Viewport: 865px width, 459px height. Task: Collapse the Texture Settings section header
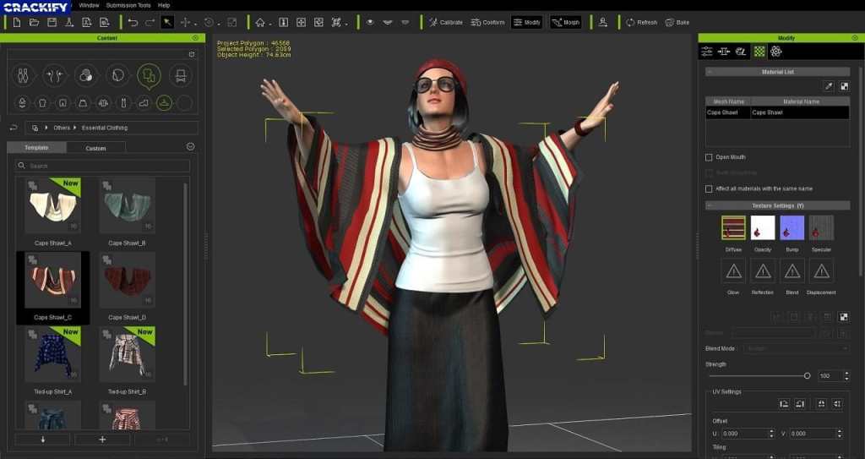click(x=710, y=205)
